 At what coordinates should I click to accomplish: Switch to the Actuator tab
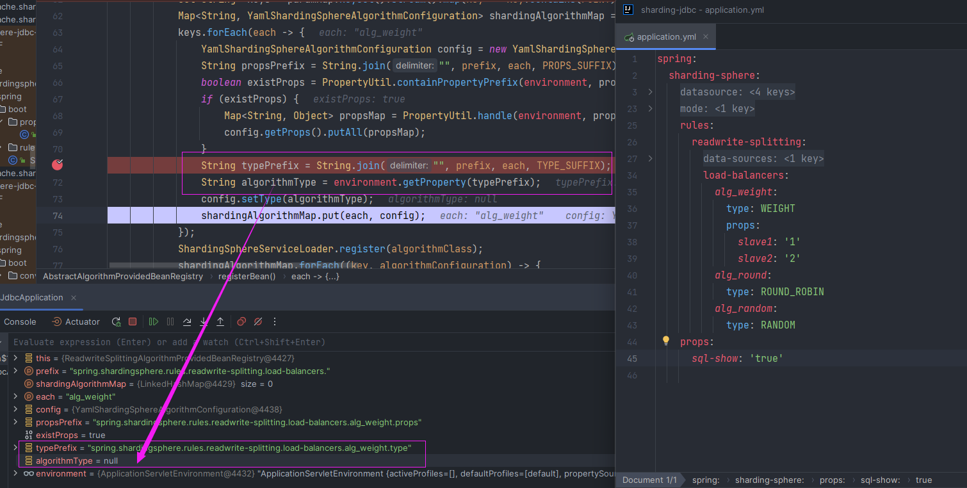point(76,321)
